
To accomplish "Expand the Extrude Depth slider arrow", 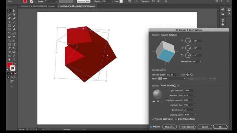I will (x=178, y=75).
